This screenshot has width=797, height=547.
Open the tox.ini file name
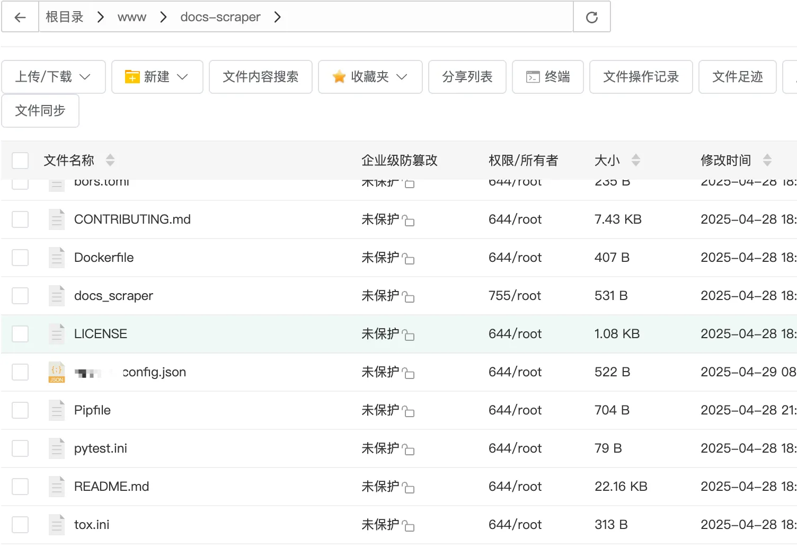[x=92, y=525]
